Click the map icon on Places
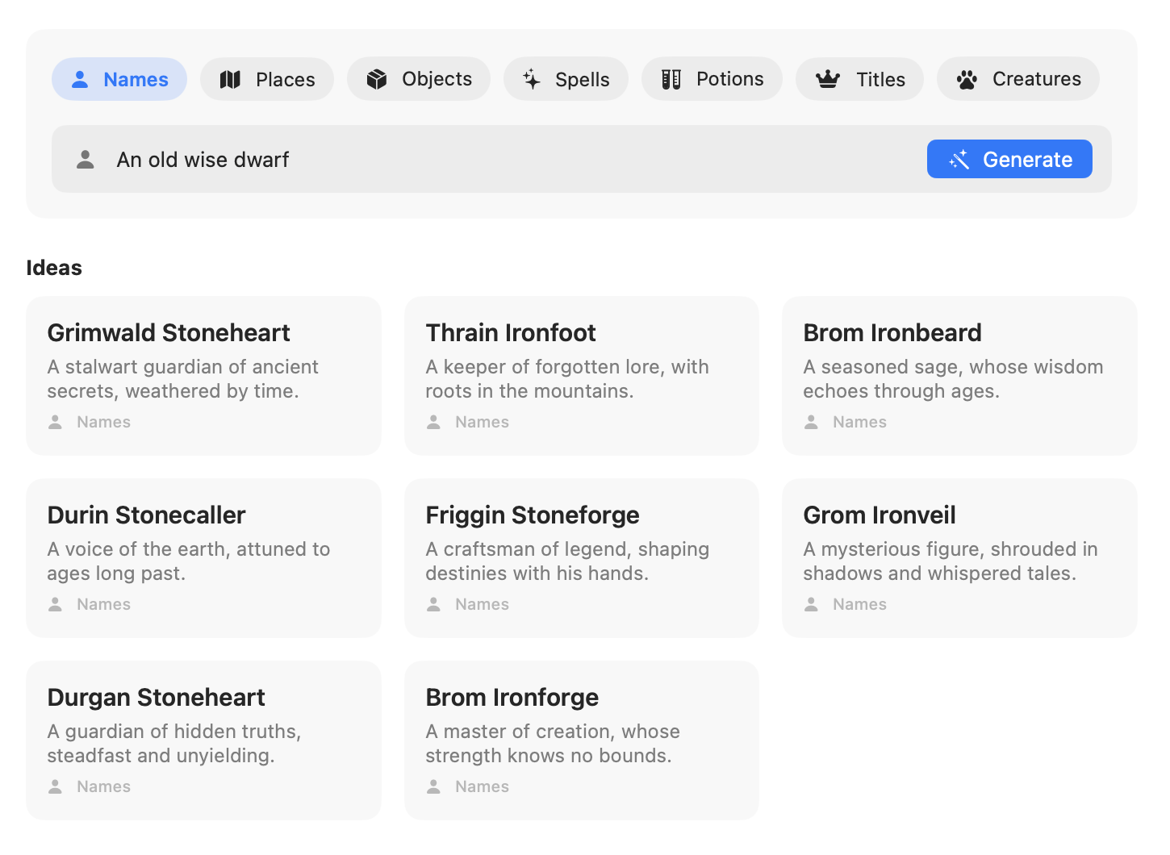The height and width of the screenshot is (855, 1170). click(231, 79)
